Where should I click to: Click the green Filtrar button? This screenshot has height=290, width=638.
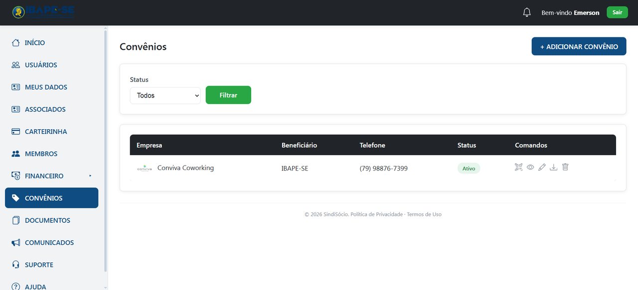click(x=228, y=95)
